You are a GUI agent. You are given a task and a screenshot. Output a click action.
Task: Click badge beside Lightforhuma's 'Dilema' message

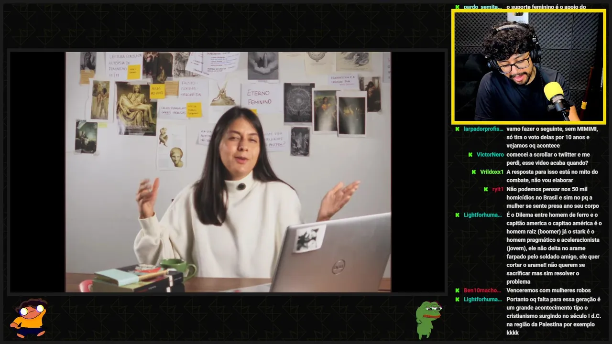458,215
